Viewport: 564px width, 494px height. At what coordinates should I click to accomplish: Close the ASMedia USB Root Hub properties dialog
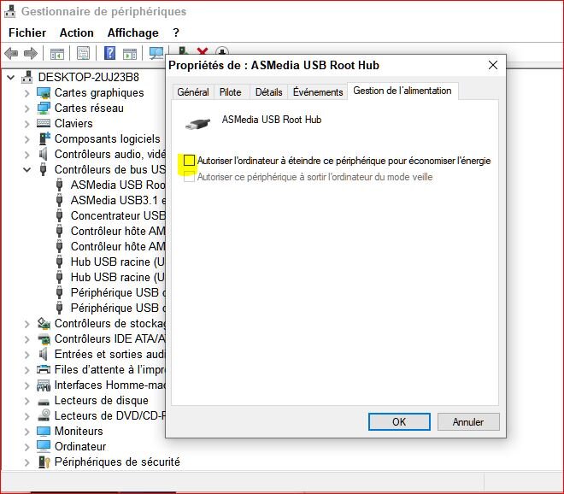(493, 65)
